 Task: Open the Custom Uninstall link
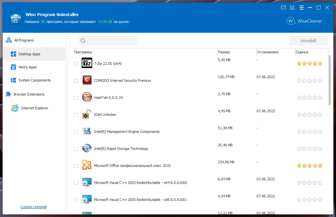[x=33, y=207]
